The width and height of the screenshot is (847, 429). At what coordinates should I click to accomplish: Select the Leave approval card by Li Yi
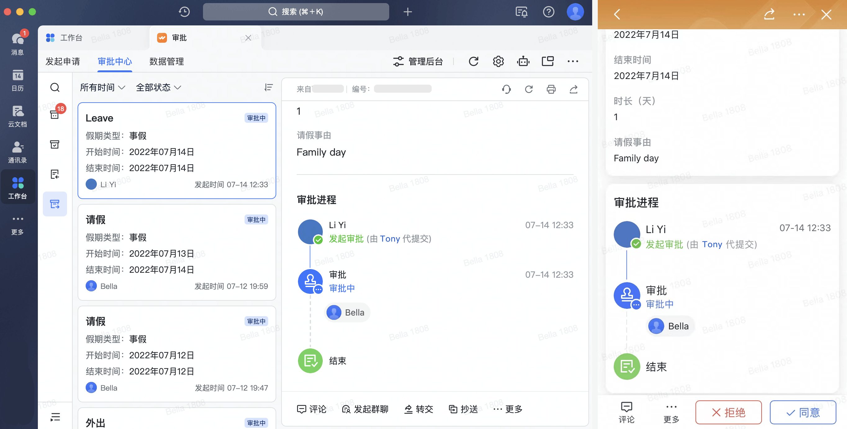click(x=177, y=150)
